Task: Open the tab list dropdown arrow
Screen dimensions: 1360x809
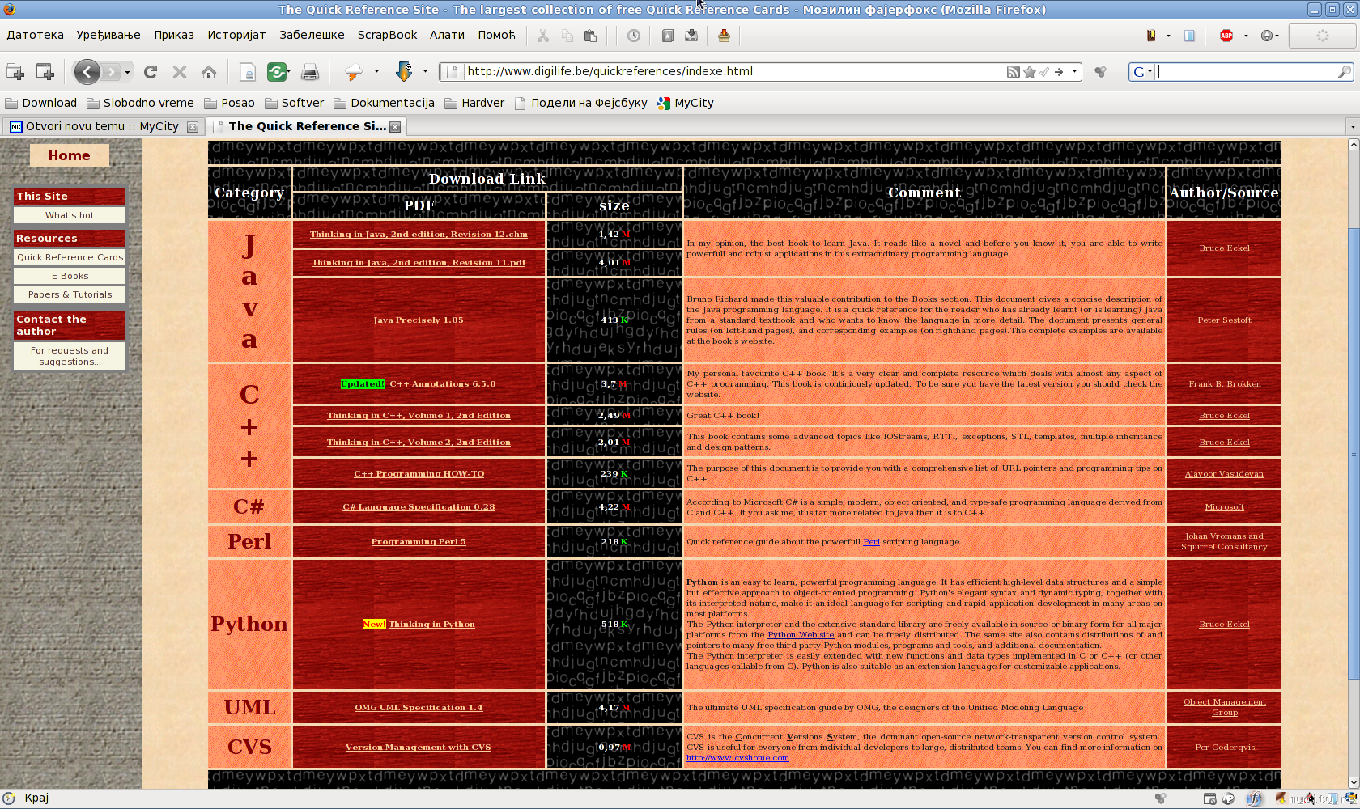Action: pos(1352,127)
